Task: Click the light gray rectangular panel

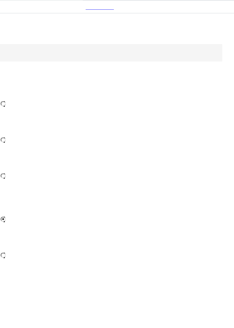Action: (111, 53)
